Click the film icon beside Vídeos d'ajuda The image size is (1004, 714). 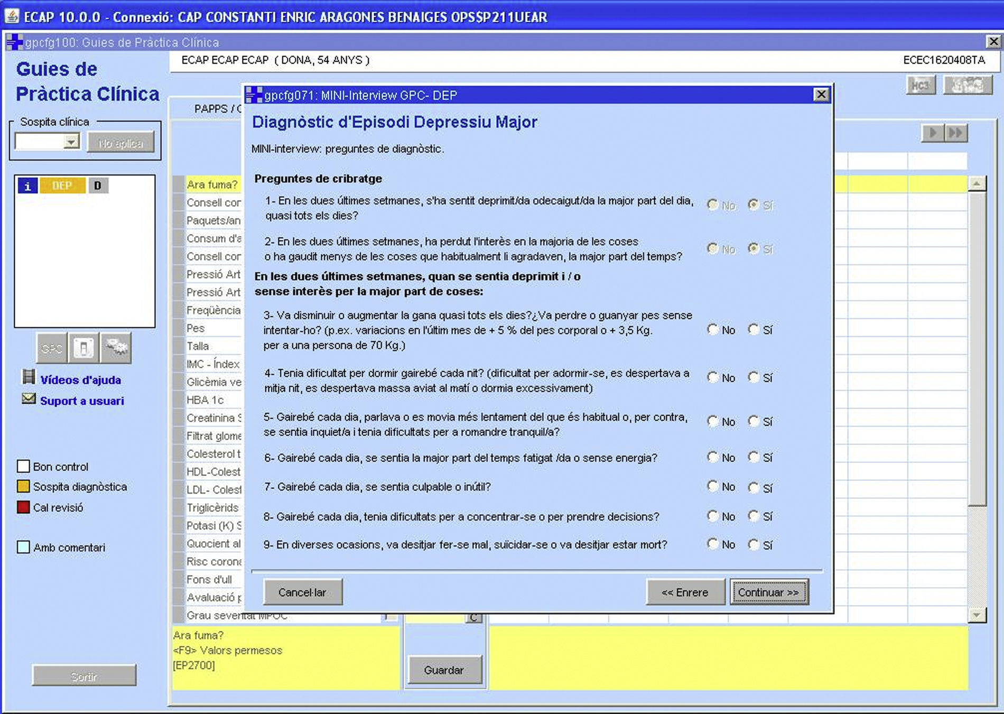tap(29, 378)
